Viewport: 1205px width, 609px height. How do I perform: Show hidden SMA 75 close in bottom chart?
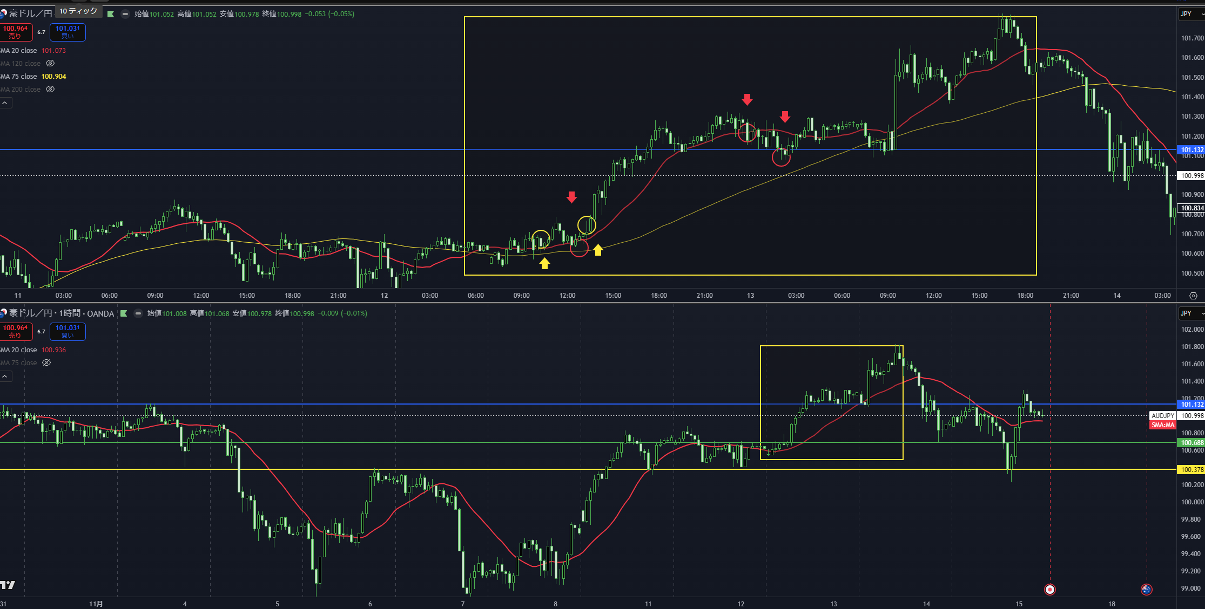coord(47,363)
